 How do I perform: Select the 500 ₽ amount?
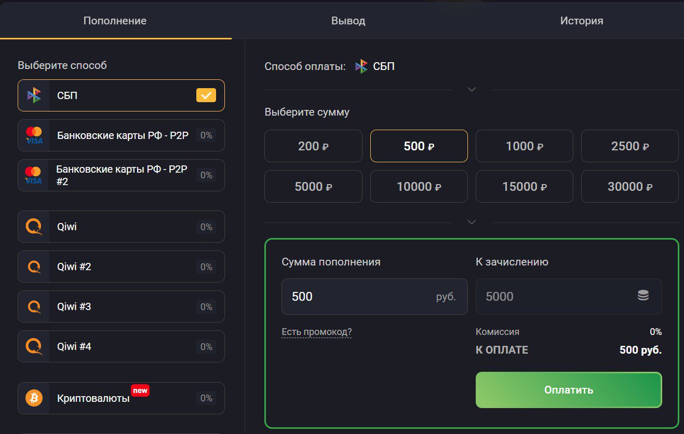[x=419, y=146]
